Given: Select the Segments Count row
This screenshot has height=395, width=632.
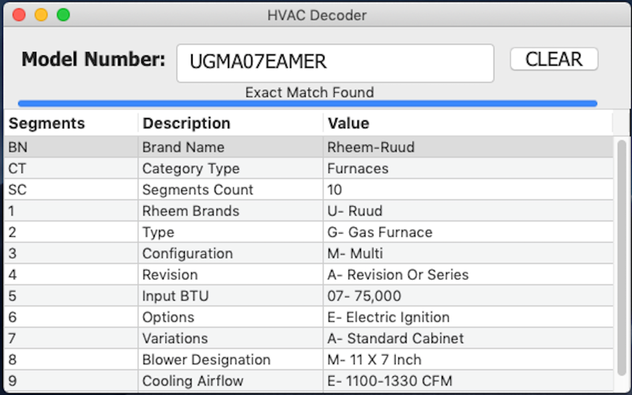Looking at the screenshot, I should 309,190.
